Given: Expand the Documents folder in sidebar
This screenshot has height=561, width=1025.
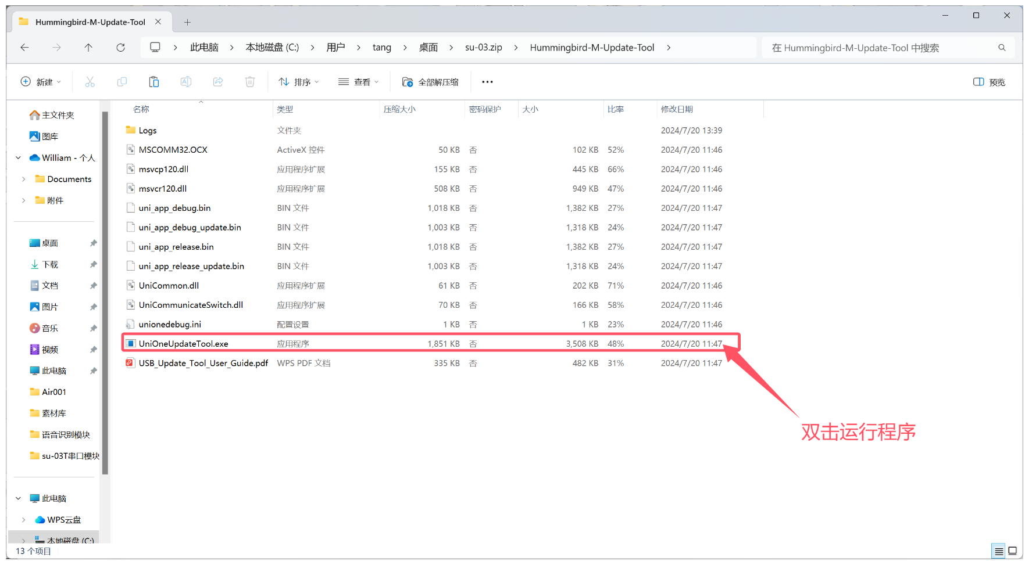Looking at the screenshot, I should point(23,179).
